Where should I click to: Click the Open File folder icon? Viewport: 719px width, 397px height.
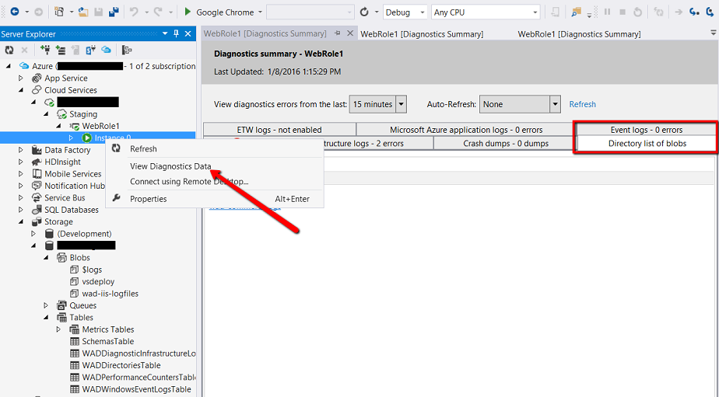tap(83, 12)
